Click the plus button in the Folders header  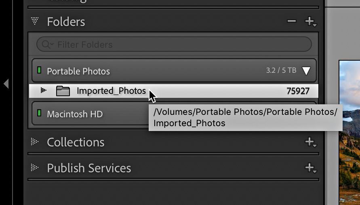point(309,21)
